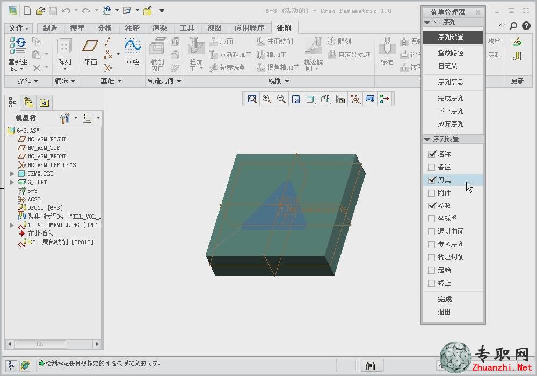This screenshot has height=376, width=537.
Task: Click the model tree settings hammer icon
Action: click(64, 118)
